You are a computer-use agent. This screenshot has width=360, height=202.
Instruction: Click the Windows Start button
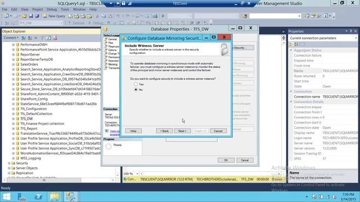[6, 196]
